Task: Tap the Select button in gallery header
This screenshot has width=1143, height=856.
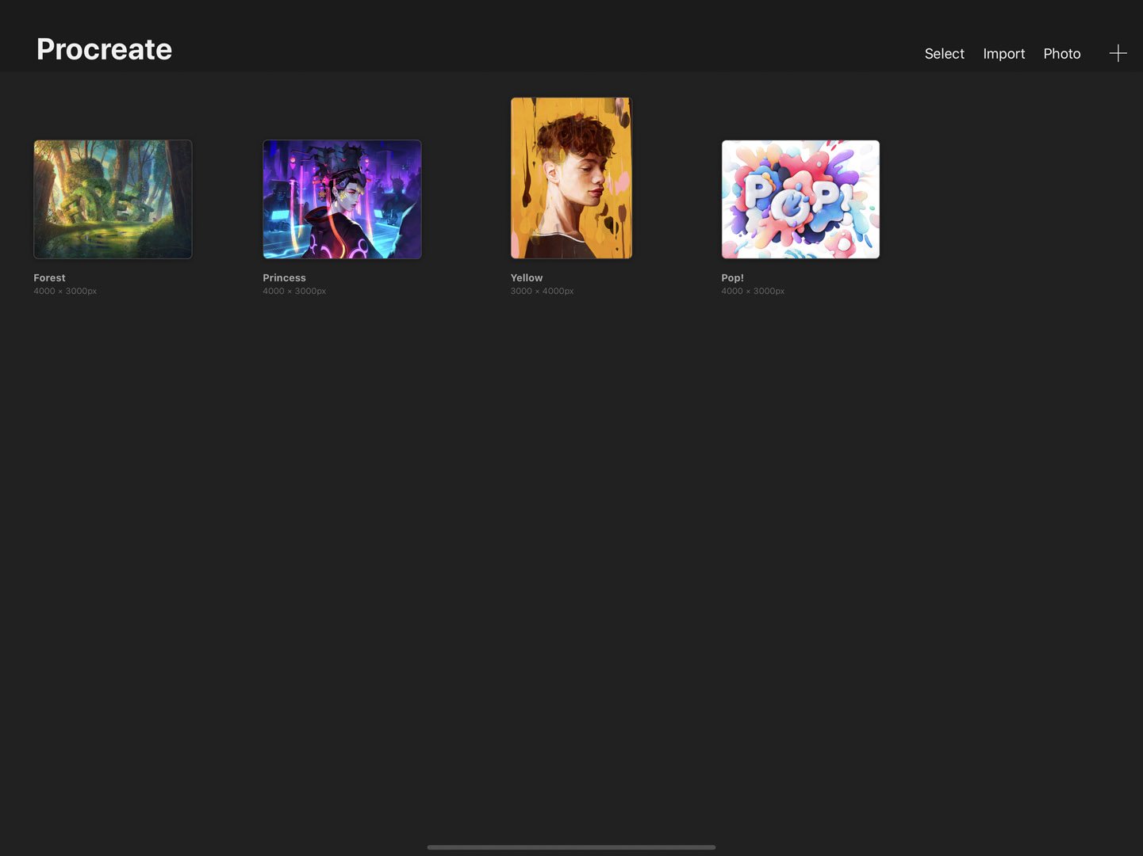Action: 944,54
